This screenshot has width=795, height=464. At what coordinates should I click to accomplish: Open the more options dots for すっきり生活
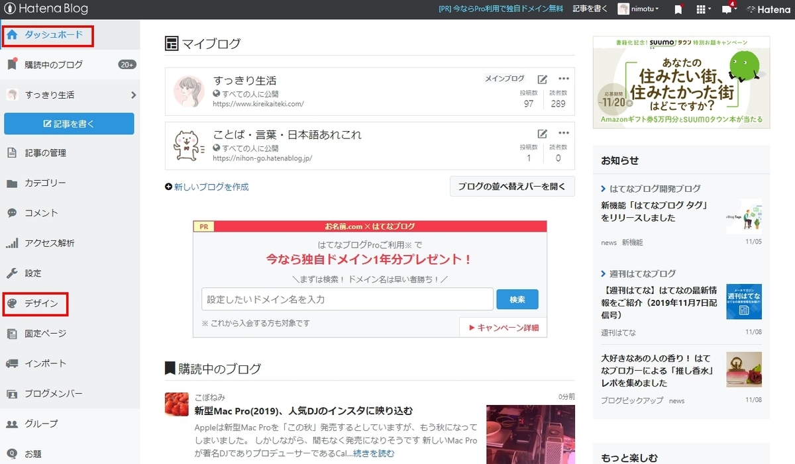[x=564, y=78]
